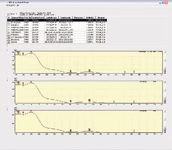The width and height of the screenshot is (172, 150).
Task: Click the second spectrum graph's top scroll arrow
Action: pos(165,82)
